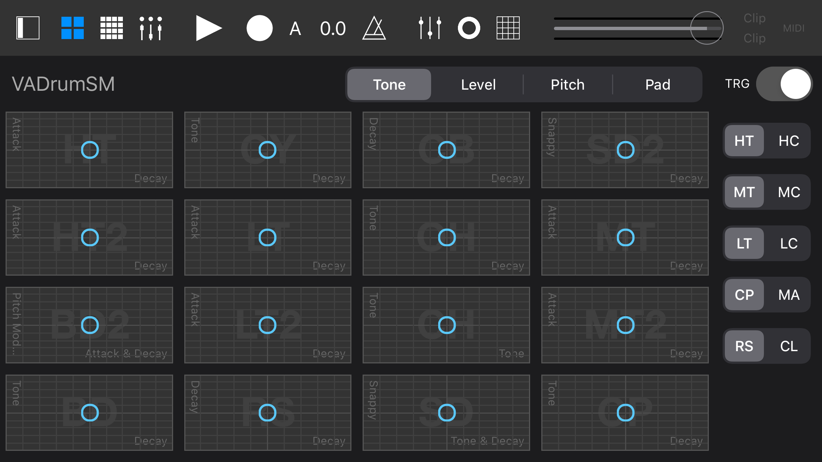822x462 pixels.
Task: Click the top-bar volume slider knob
Action: [x=707, y=28]
